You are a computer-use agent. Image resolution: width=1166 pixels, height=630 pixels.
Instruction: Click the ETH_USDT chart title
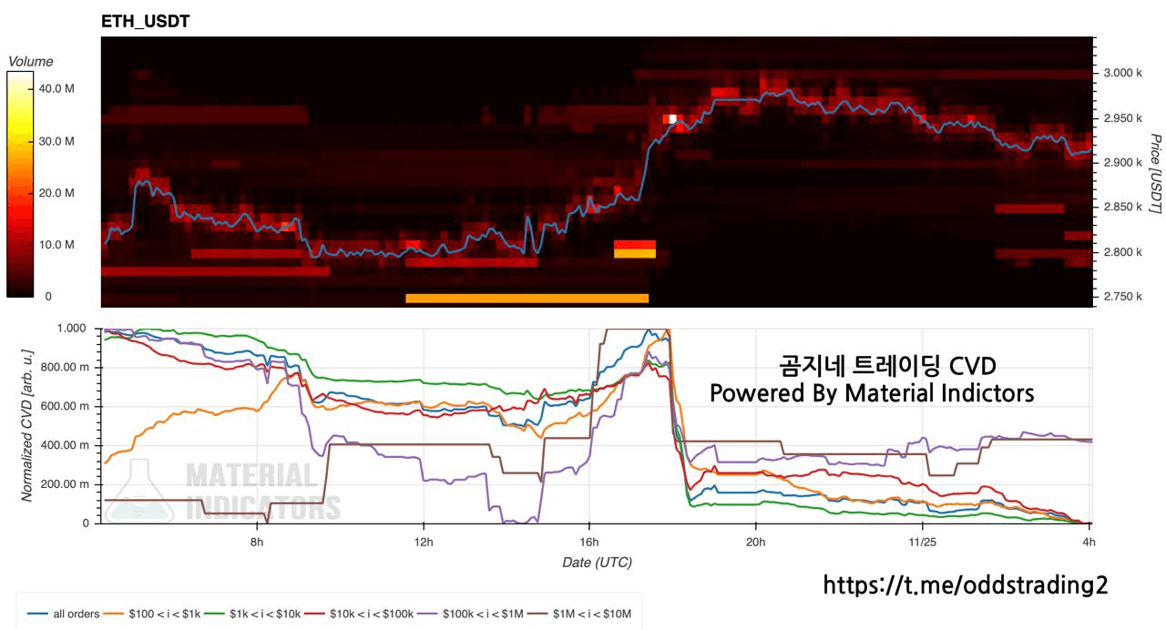tap(146, 21)
